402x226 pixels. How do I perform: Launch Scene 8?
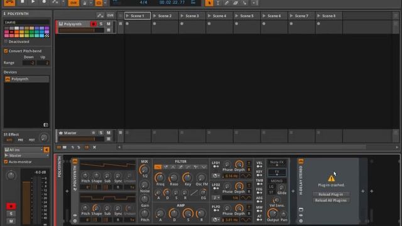(x=318, y=16)
